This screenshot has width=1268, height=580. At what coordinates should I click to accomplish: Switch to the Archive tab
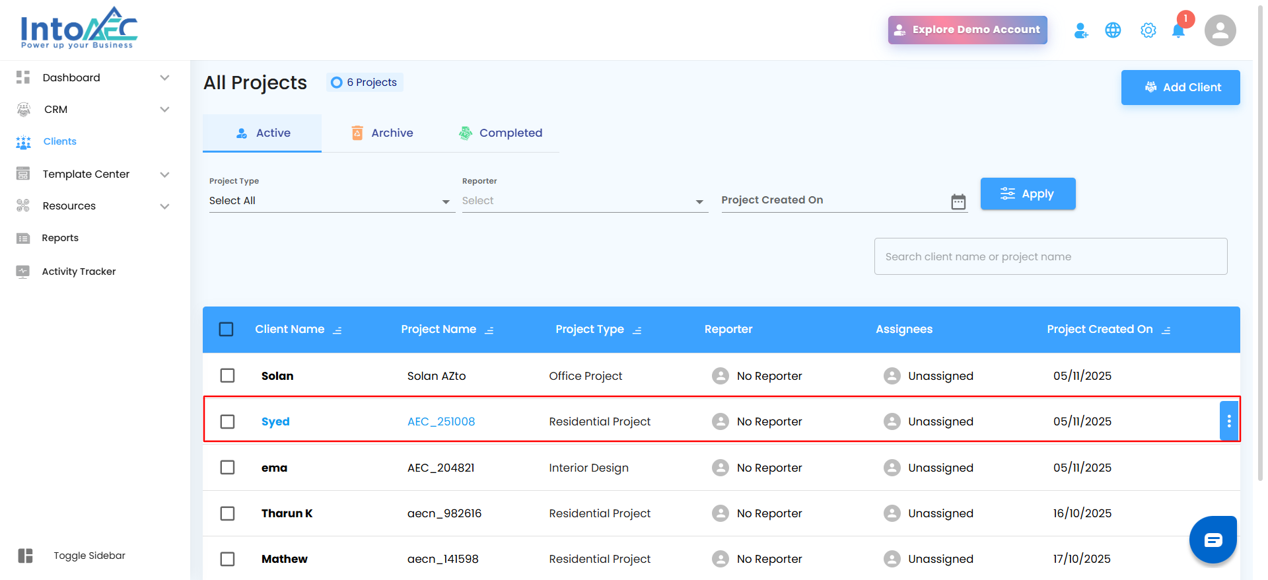click(382, 133)
